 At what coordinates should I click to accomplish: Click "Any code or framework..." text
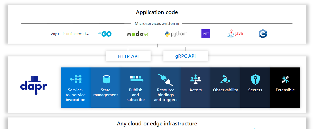coord(70,34)
